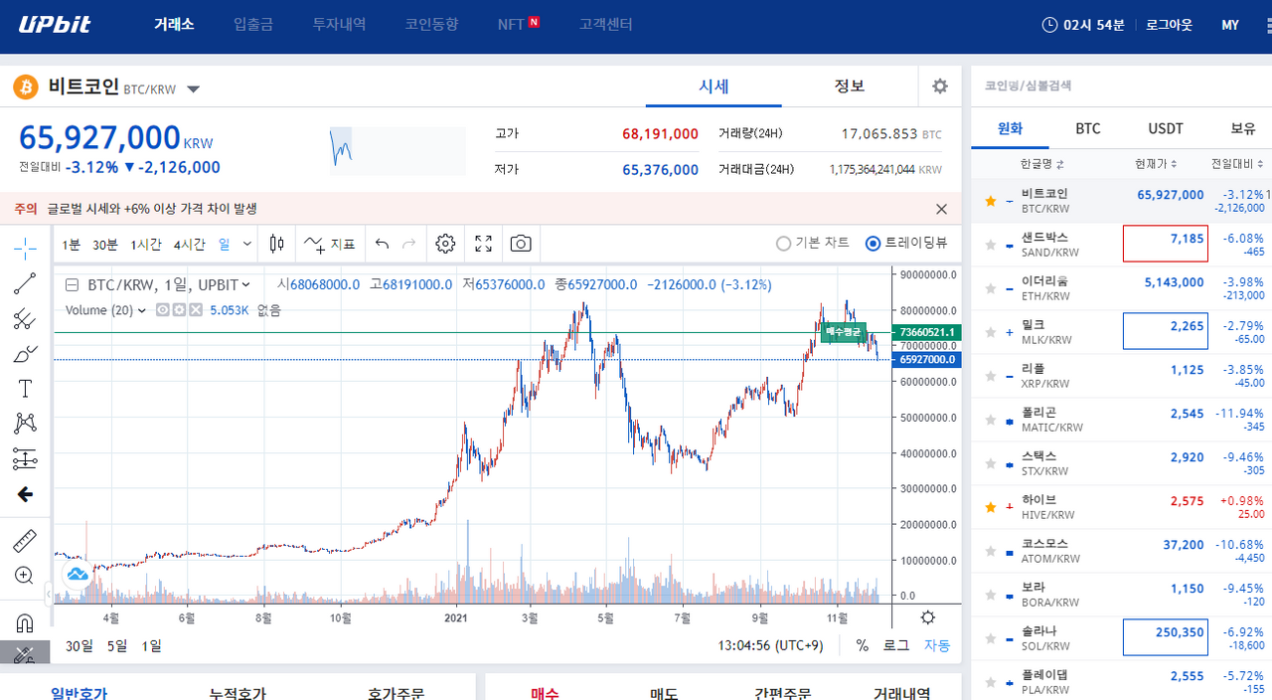Select the brush drawing tool
Screen dimensions: 1272x700
pyautogui.click(x=26, y=354)
